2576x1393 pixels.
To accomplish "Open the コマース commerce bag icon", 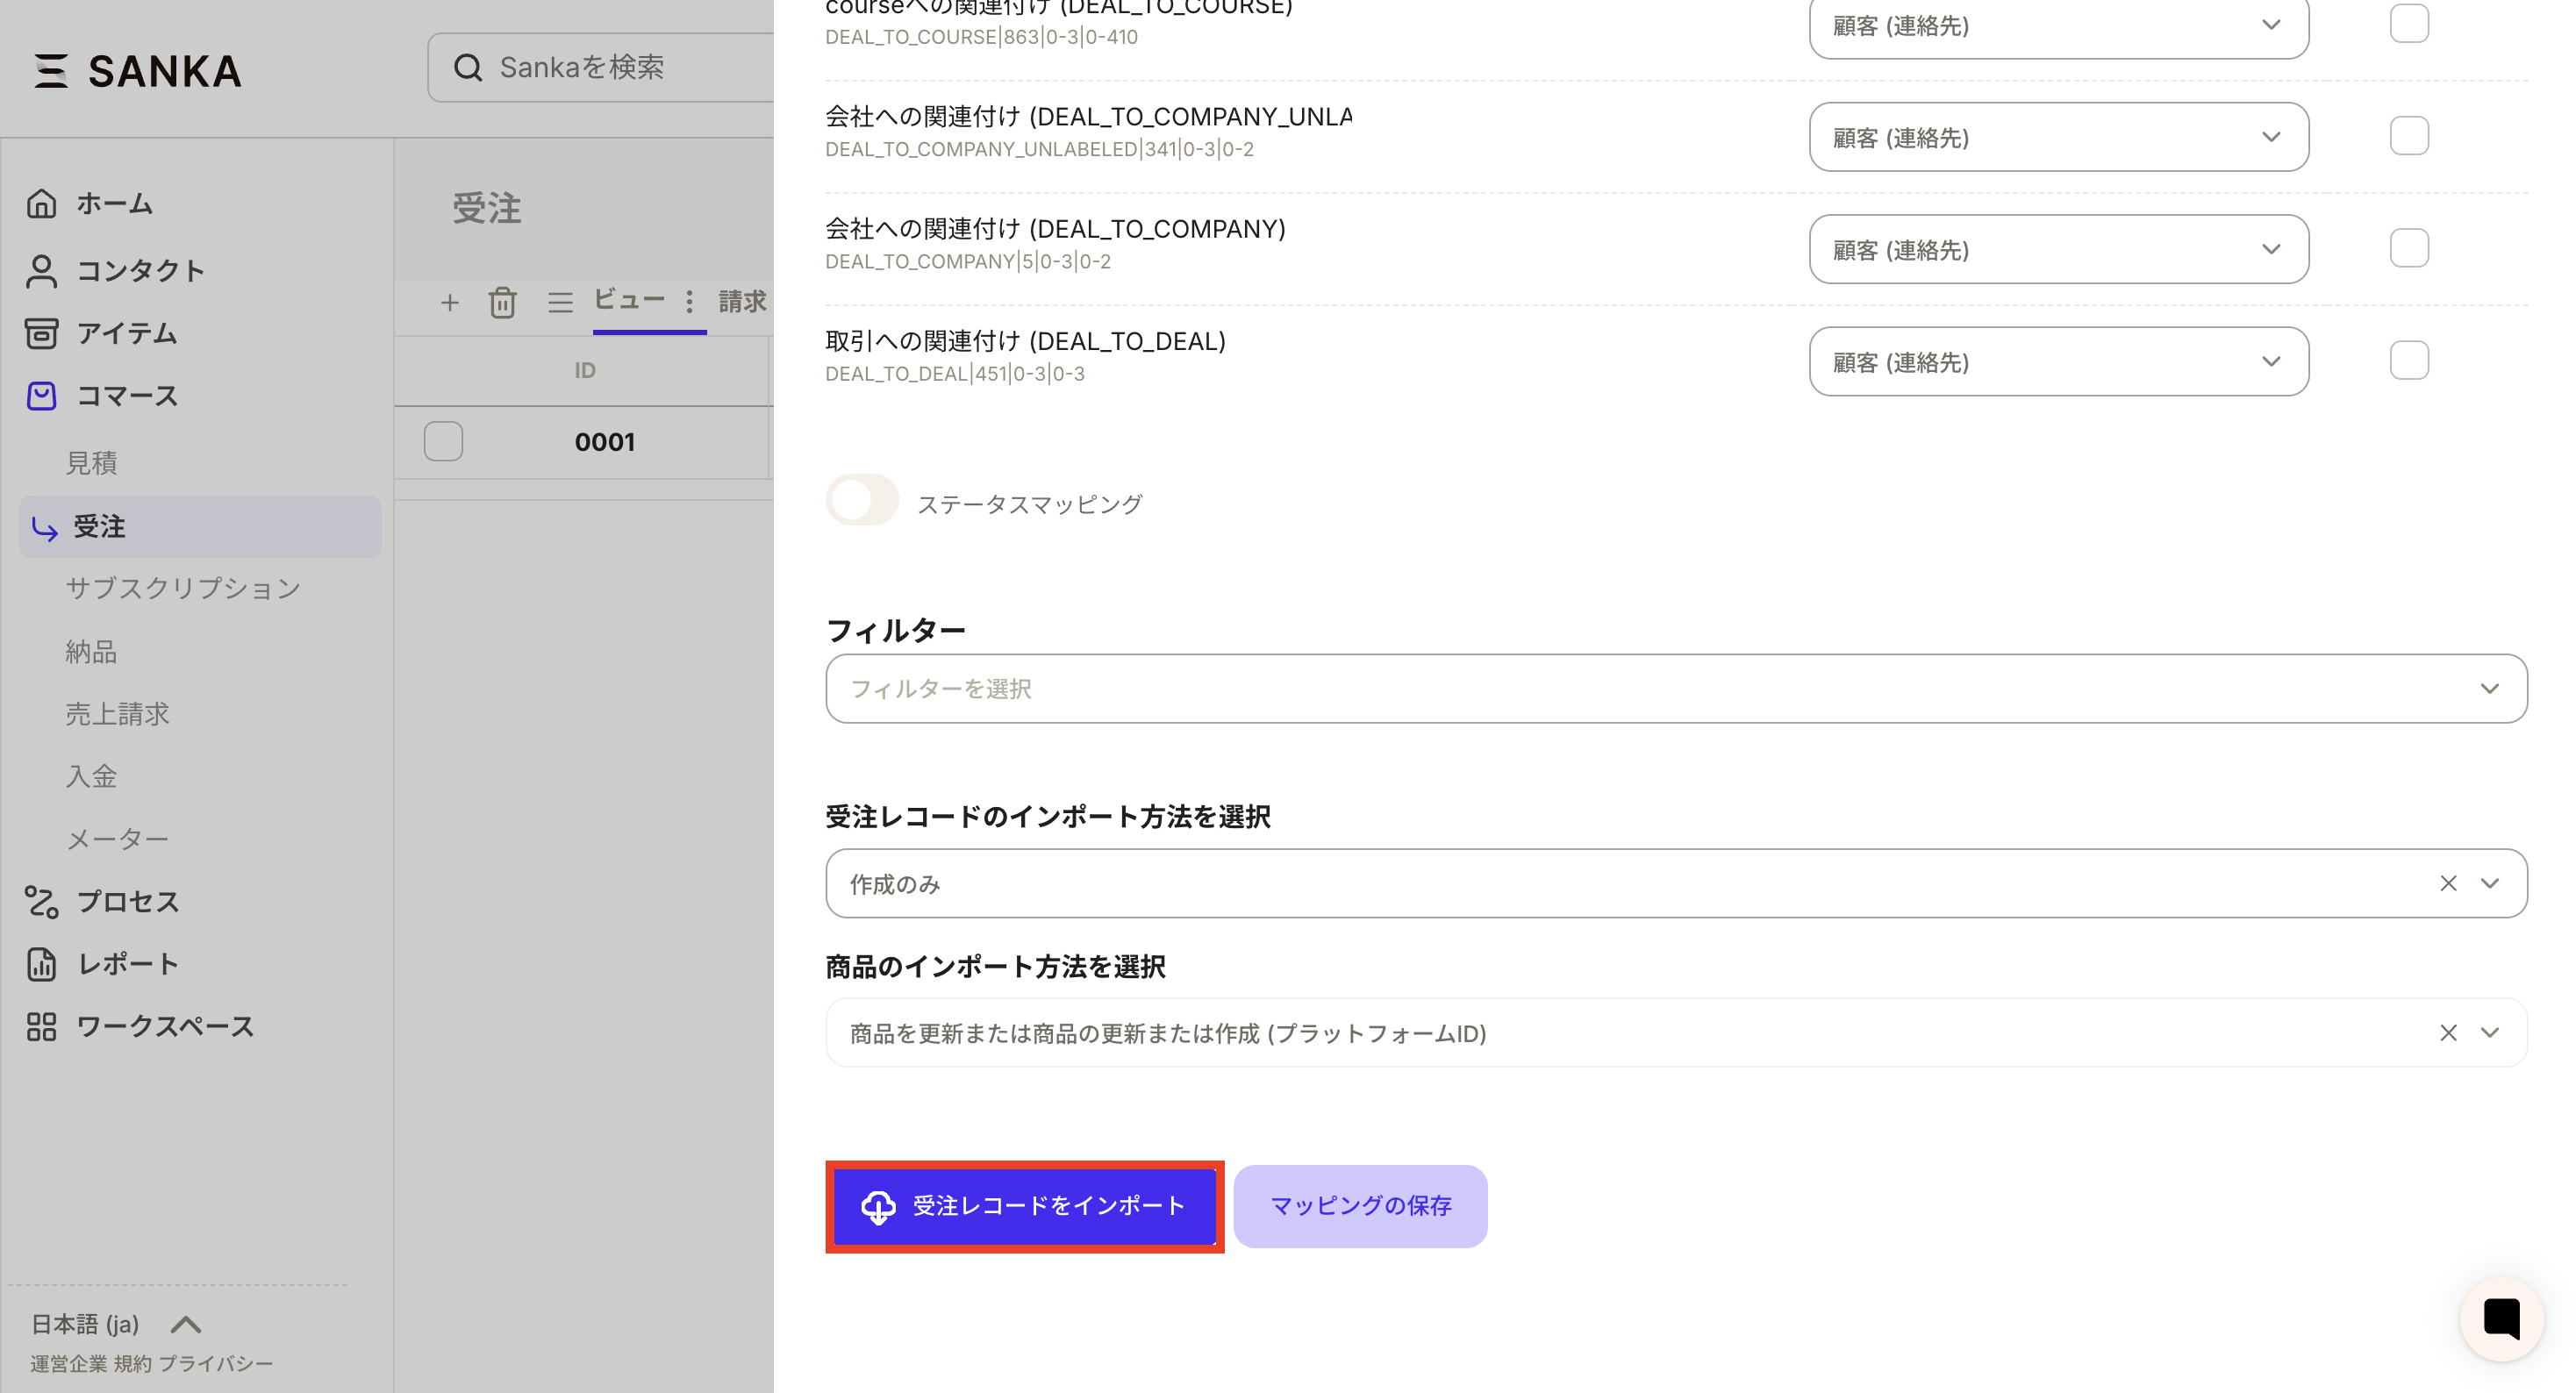I will click(x=41, y=396).
